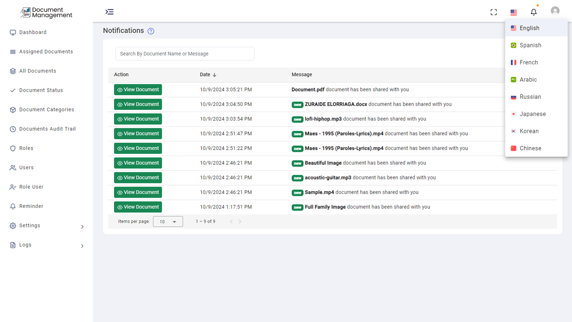Click the French flag color swatch icon
The width and height of the screenshot is (572, 322).
tap(513, 62)
